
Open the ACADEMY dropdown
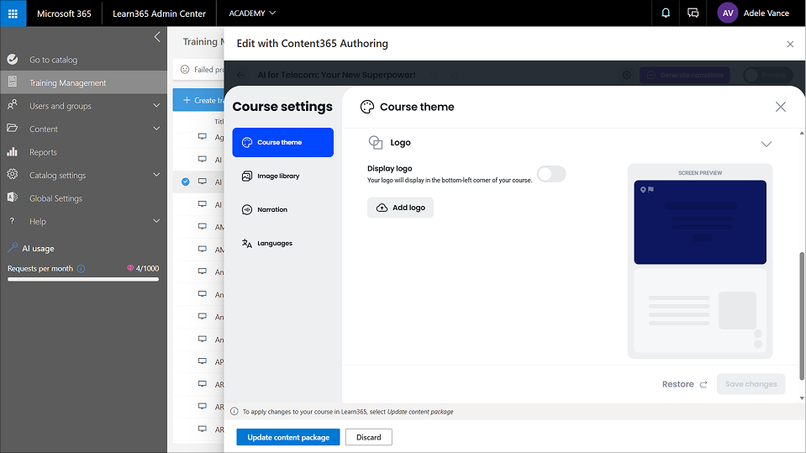point(252,13)
